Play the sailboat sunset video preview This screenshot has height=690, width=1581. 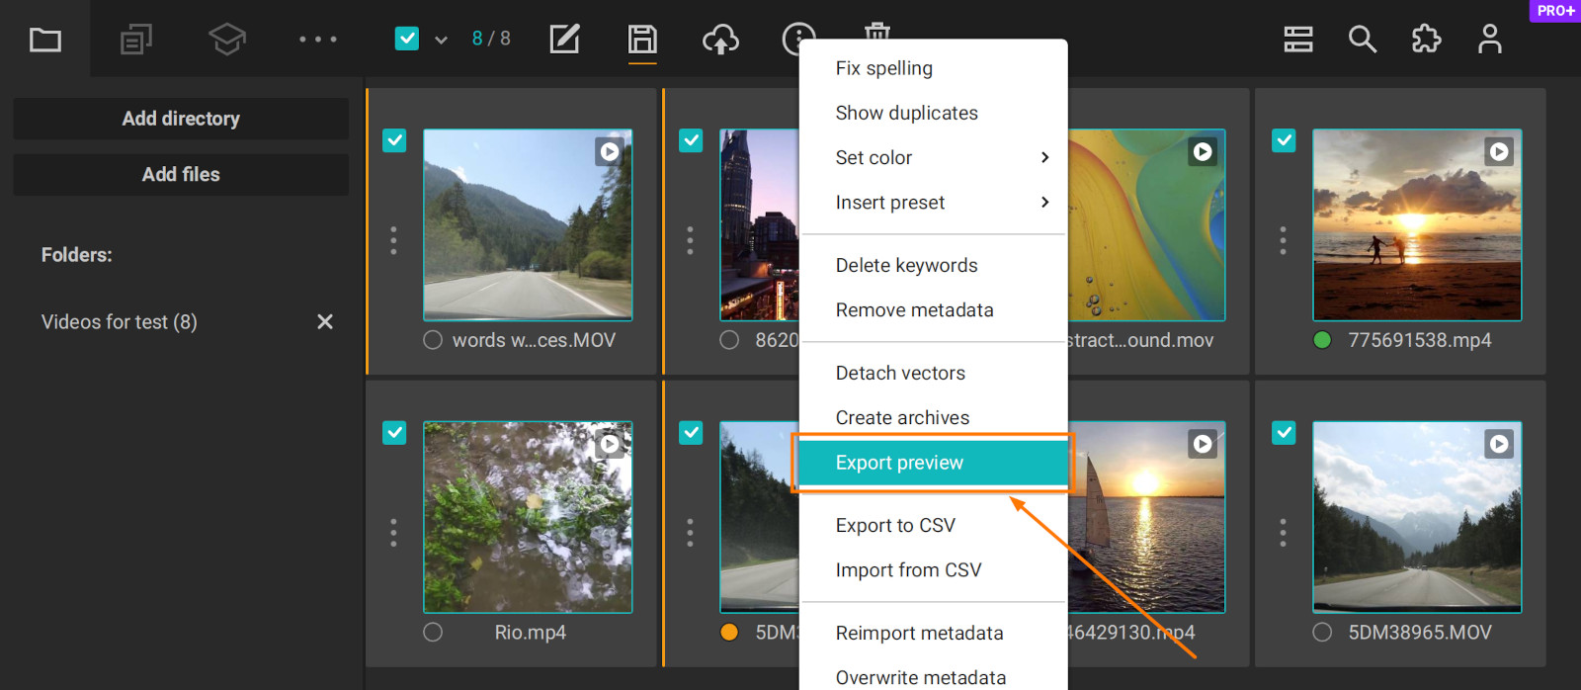pyautogui.click(x=1203, y=444)
